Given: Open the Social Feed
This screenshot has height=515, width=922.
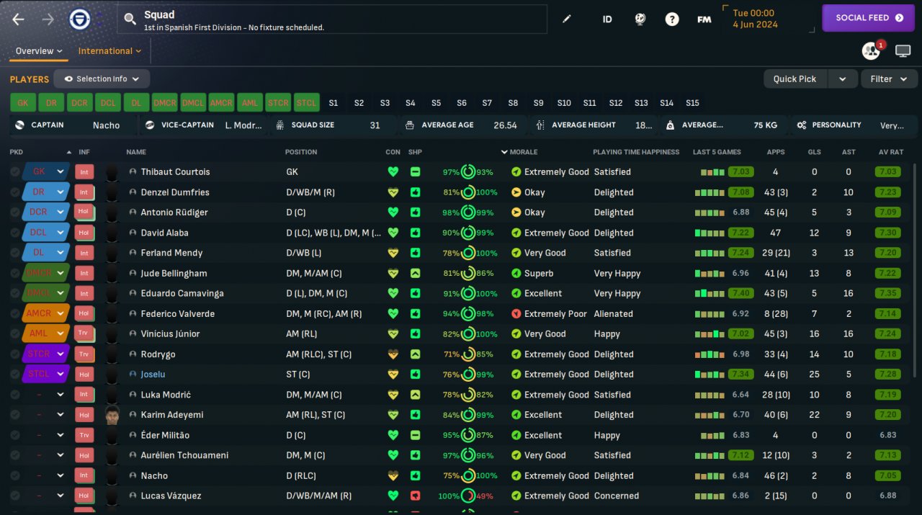Looking at the screenshot, I should 868,18.
